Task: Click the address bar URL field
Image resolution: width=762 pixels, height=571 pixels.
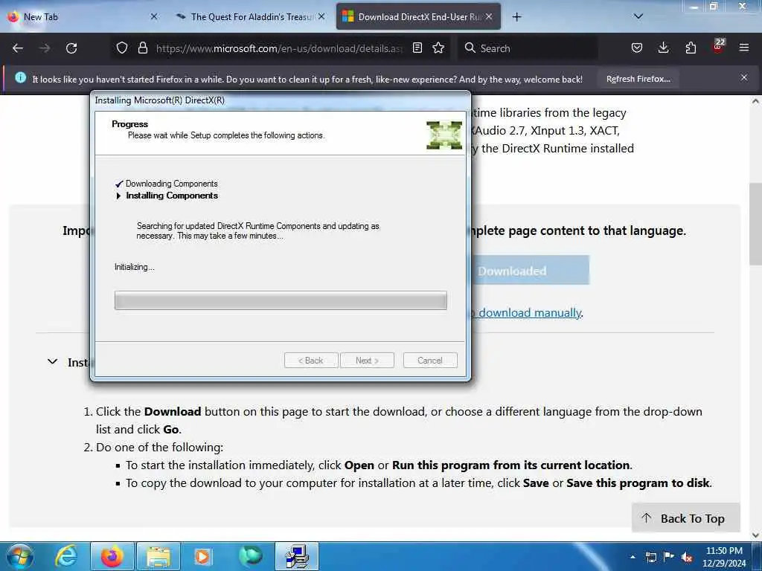Action: [x=279, y=48]
